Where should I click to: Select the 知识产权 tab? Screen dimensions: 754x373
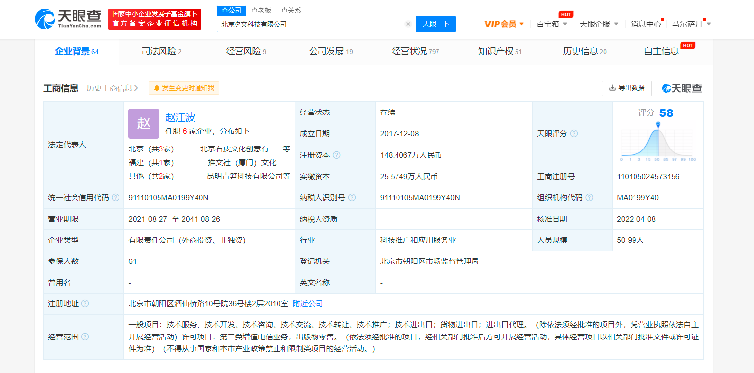point(500,51)
